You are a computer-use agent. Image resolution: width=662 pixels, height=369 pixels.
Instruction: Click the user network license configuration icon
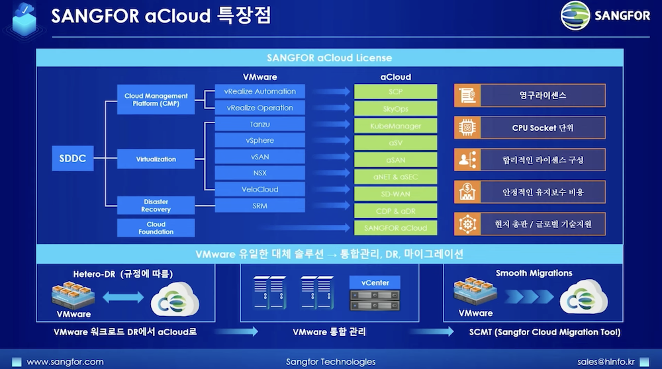(x=467, y=160)
